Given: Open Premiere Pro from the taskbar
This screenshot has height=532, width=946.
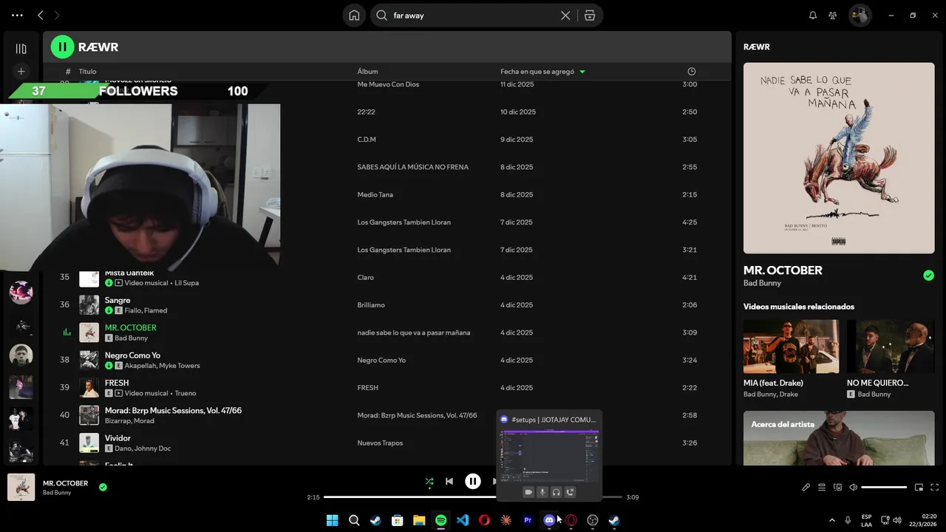Looking at the screenshot, I should pos(528,520).
